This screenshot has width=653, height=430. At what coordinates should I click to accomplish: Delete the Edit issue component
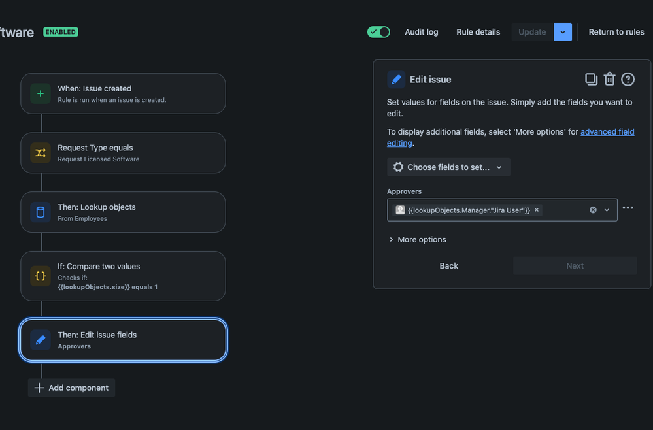609,79
